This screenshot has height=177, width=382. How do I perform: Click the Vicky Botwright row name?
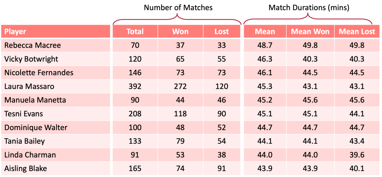(x=31, y=59)
